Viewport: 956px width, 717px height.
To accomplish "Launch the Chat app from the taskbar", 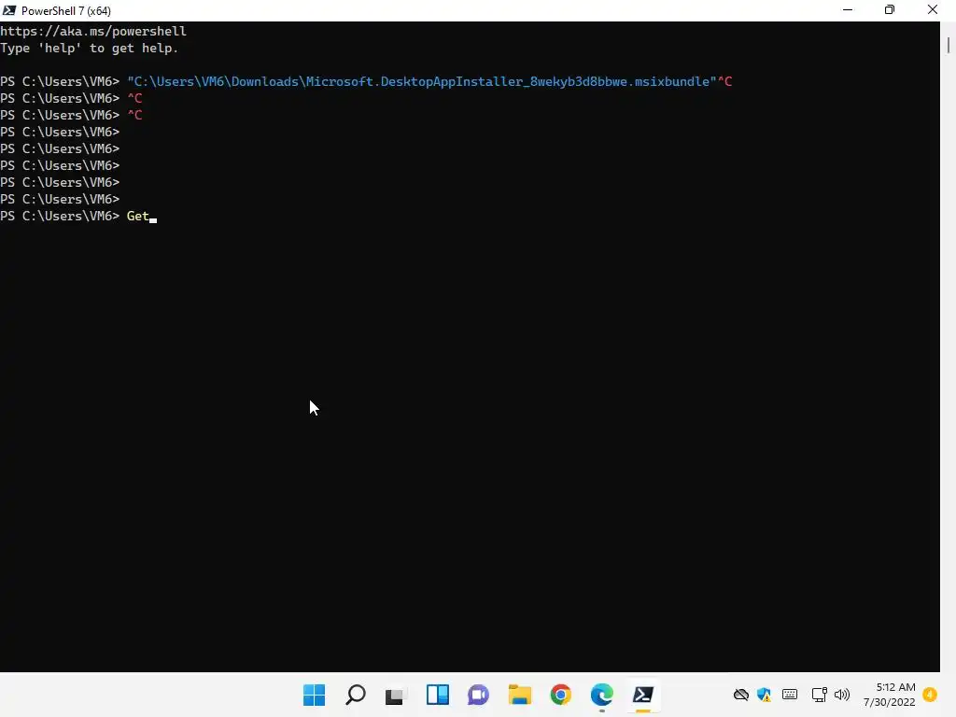I will click(479, 695).
